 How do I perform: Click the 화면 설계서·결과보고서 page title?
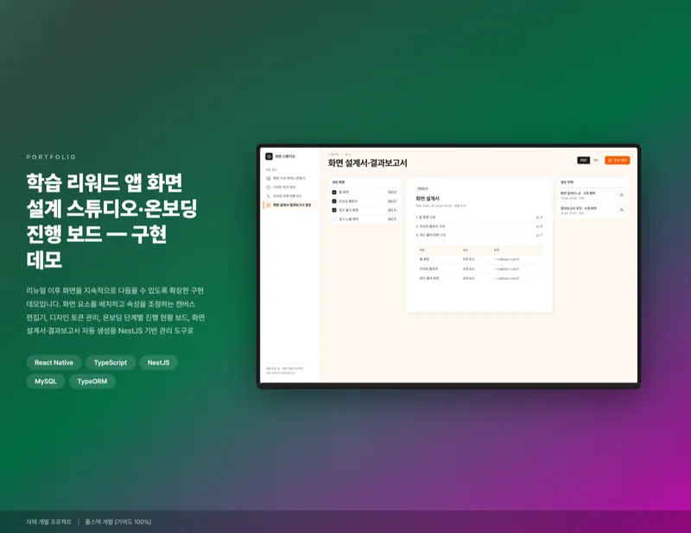(368, 163)
